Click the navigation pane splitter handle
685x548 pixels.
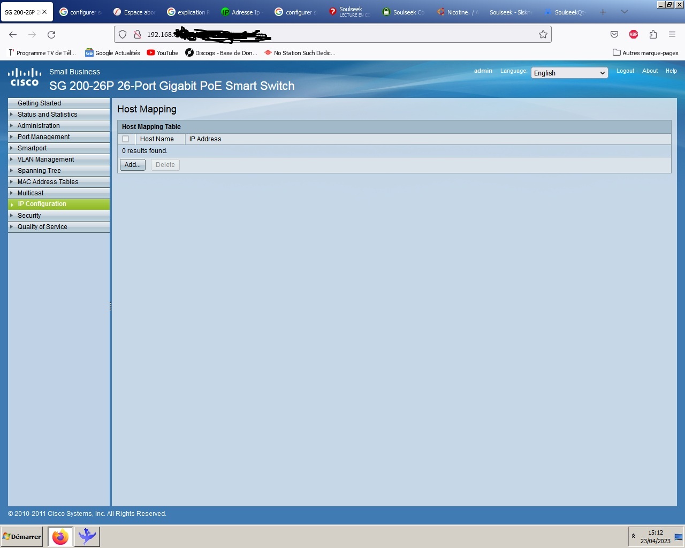(x=110, y=307)
